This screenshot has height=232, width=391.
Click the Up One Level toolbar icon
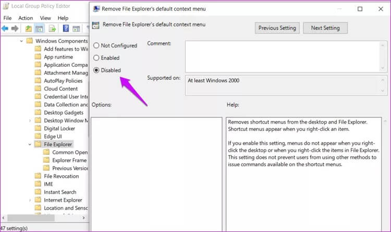(29, 29)
